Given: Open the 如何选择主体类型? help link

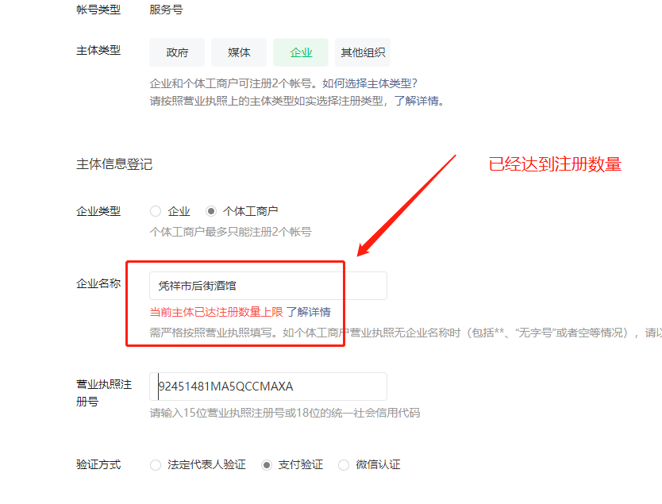Looking at the screenshot, I should pyautogui.click(x=370, y=83).
